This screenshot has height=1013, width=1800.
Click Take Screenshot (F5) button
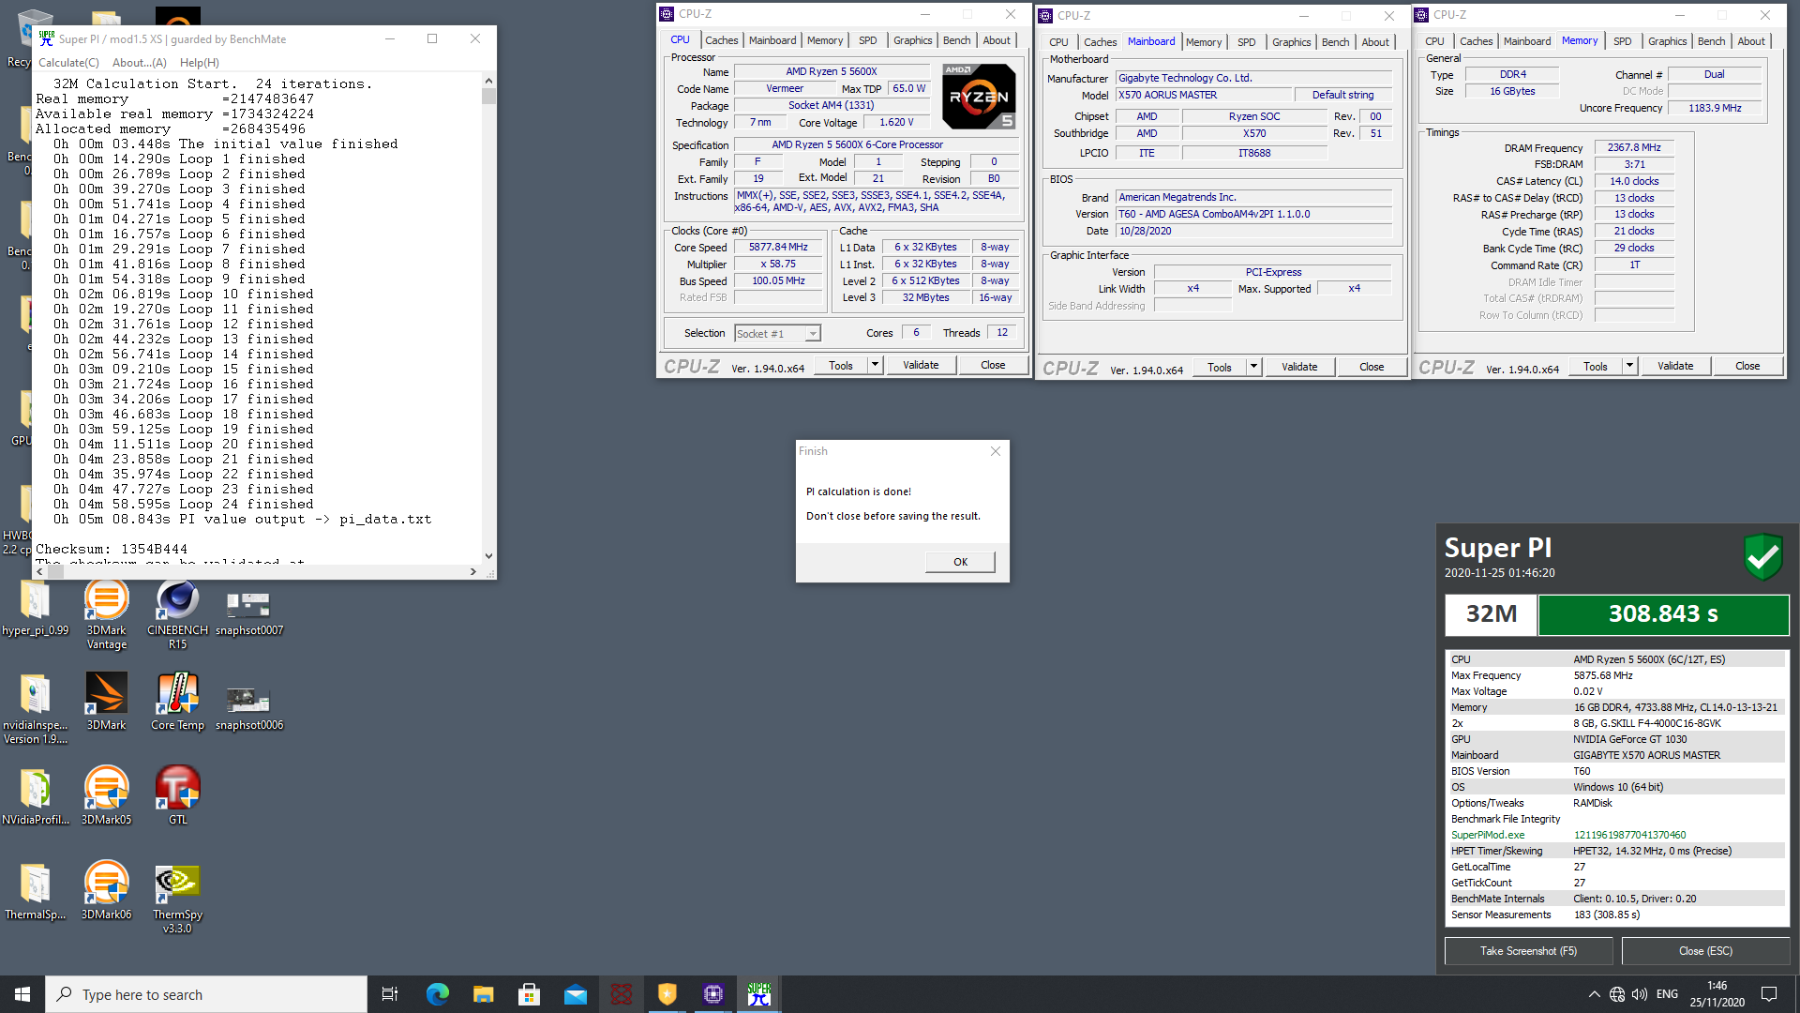coord(1528,951)
